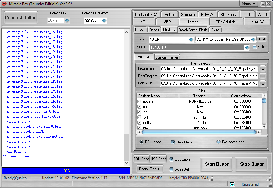Select the EDL Mode radio button
Screen dimensions: 273x188
141,142
